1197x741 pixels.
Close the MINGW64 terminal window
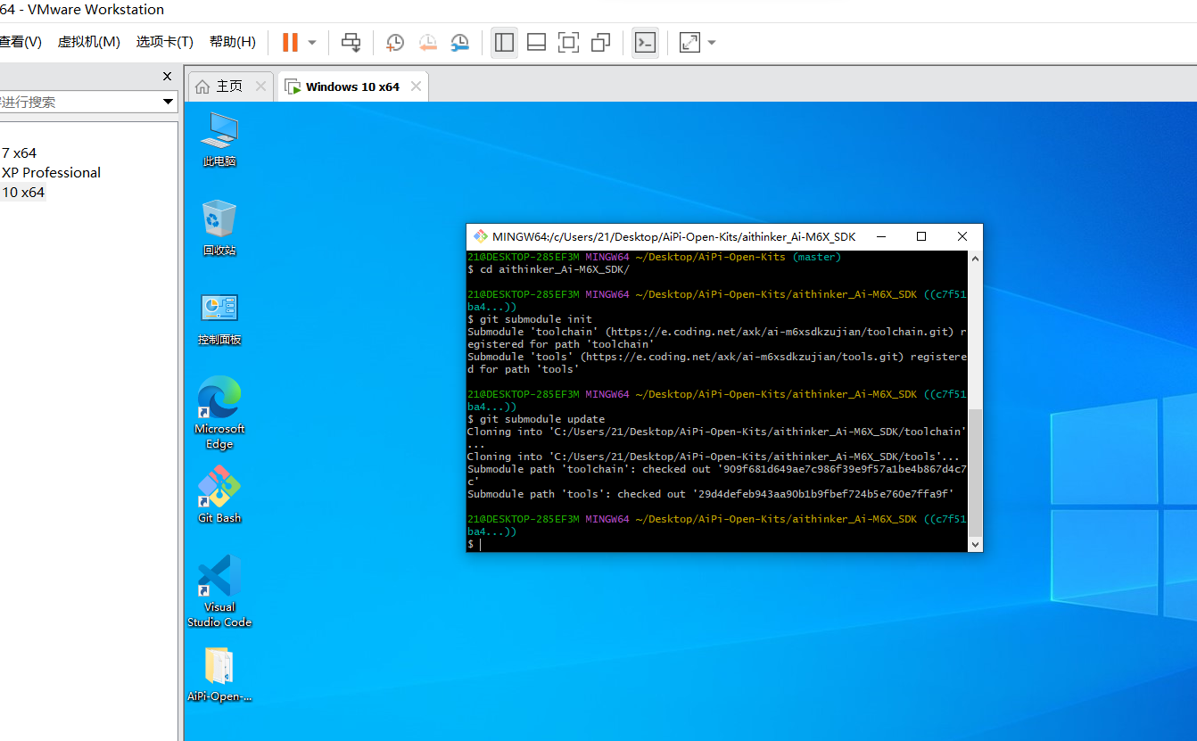click(962, 236)
